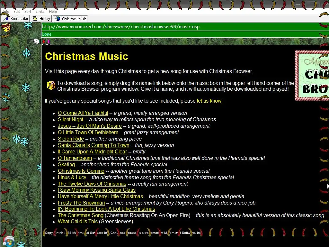Click the music box icon in top-left corner

point(6,28)
